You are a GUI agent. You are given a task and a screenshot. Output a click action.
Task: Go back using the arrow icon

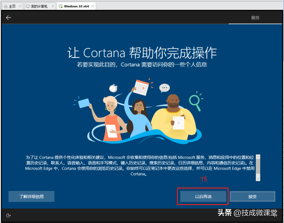click(x=8, y=17)
